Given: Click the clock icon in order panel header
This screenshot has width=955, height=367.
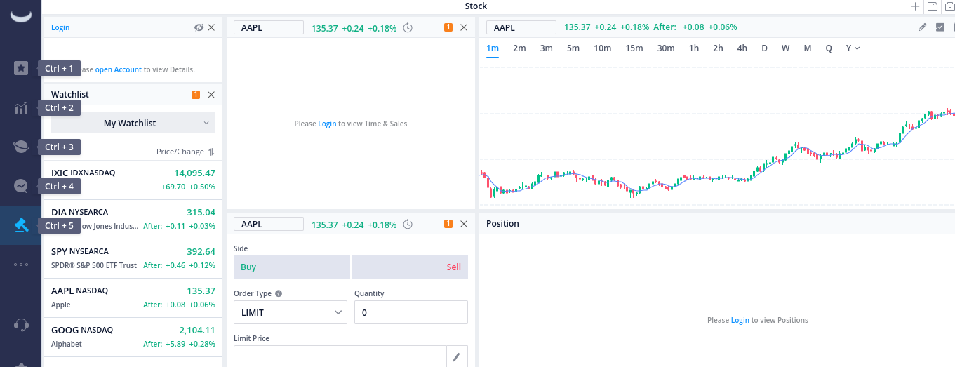Looking at the screenshot, I should tap(408, 225).
